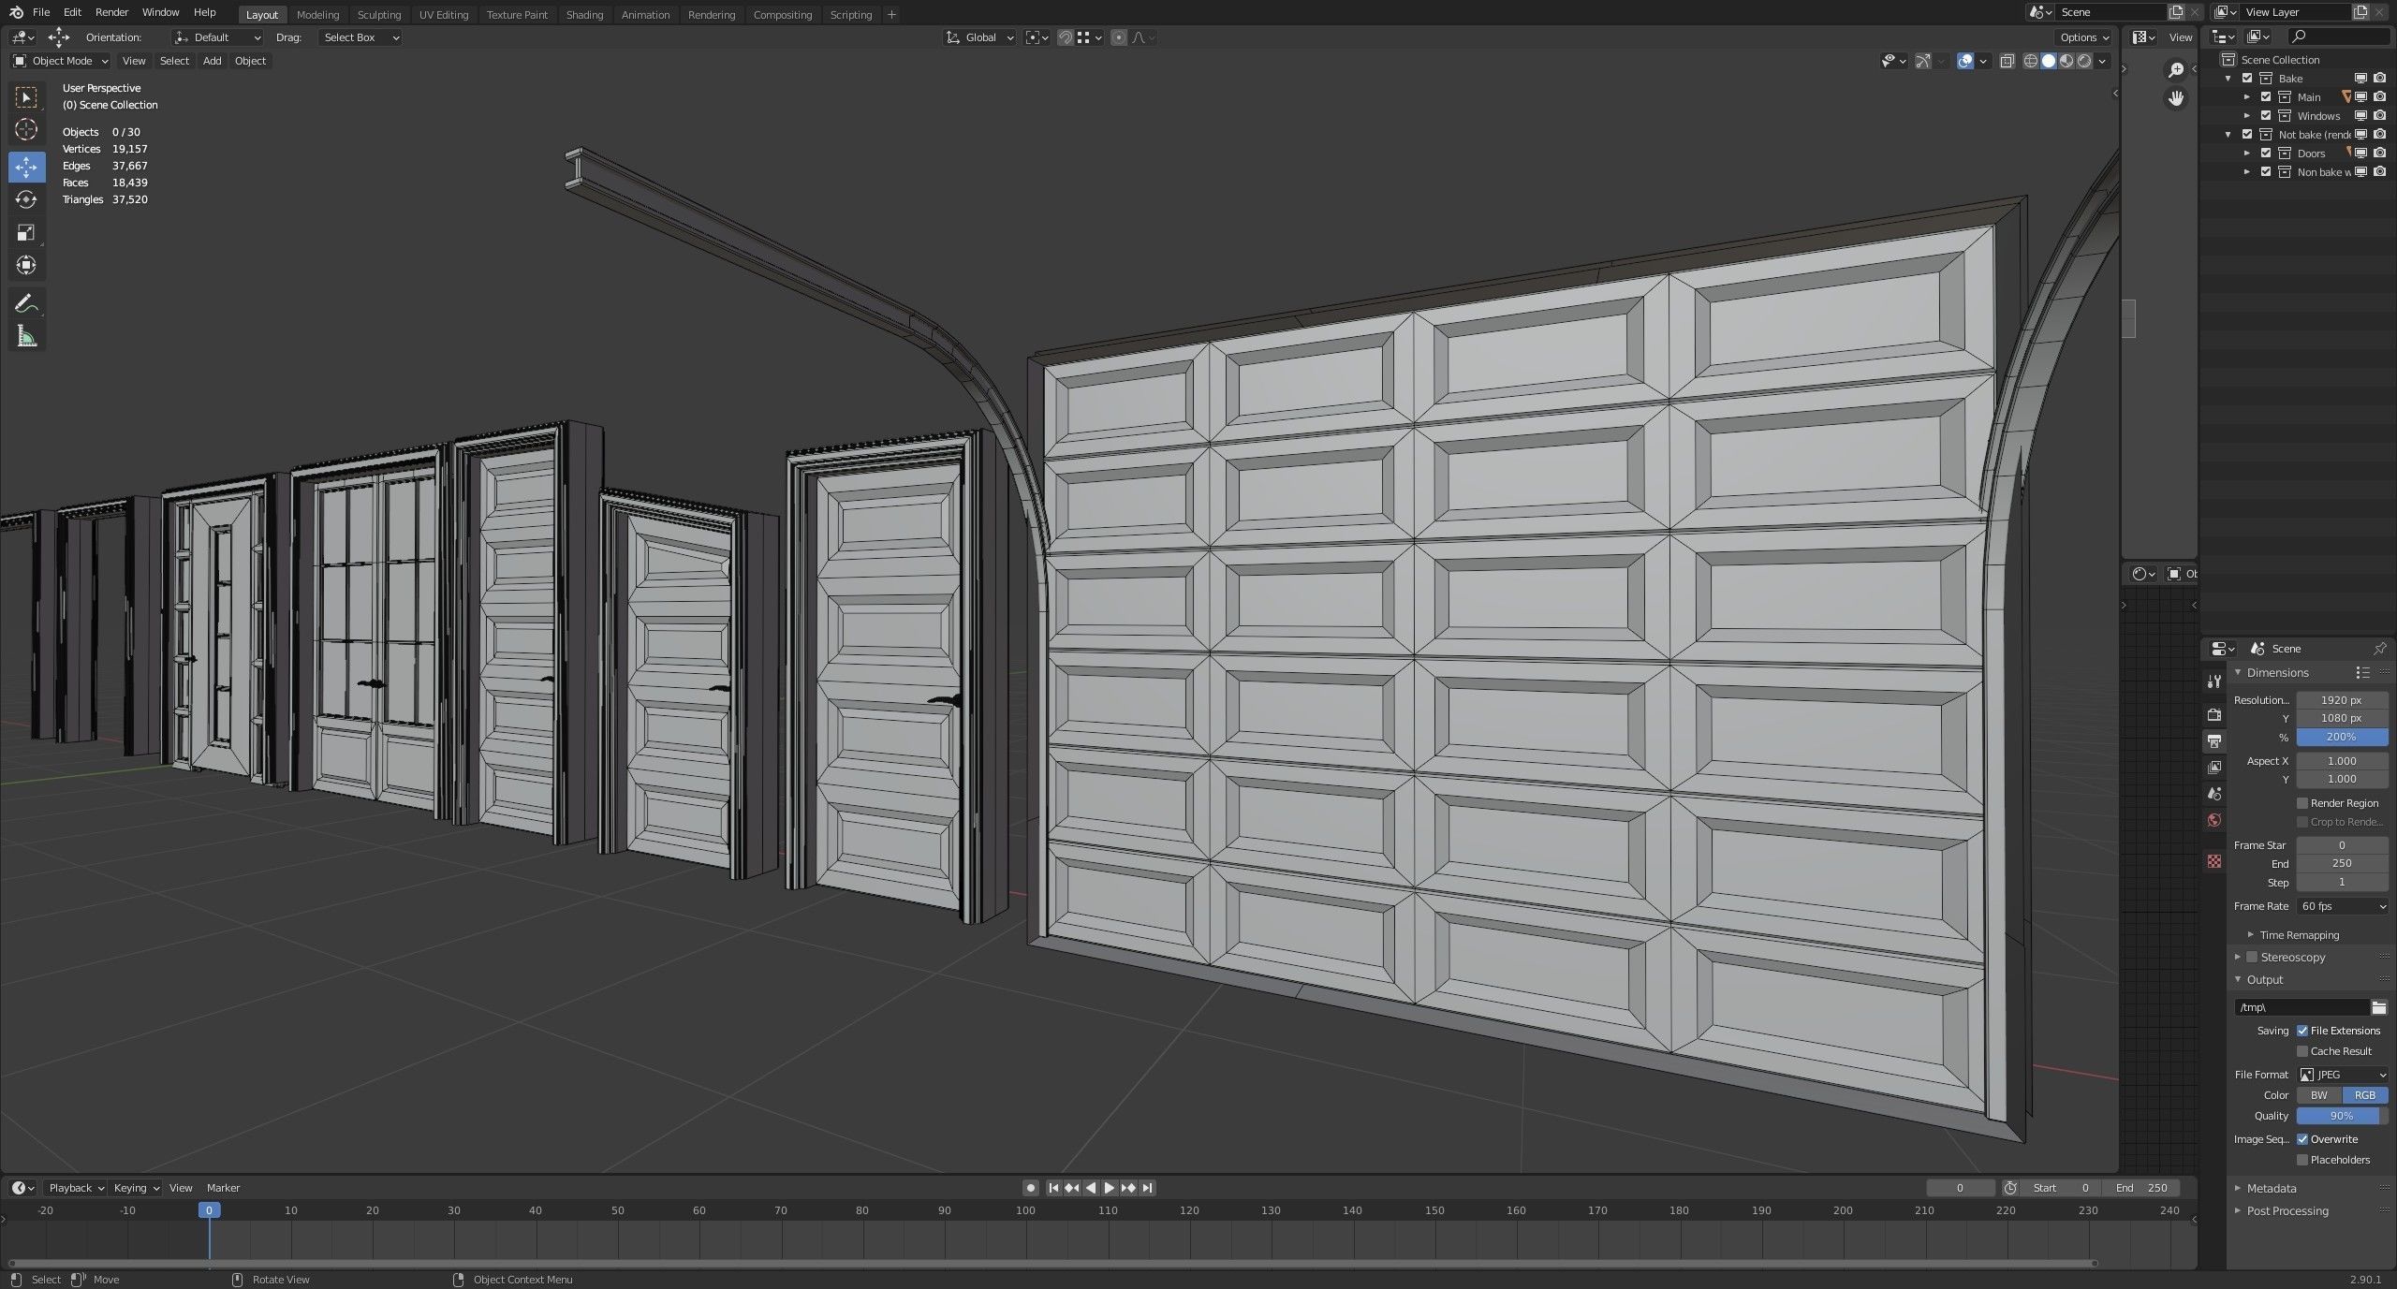Open the Global transform orientation dropdown
Screen dimensions: 2397x1289
(x=979, y=37)
